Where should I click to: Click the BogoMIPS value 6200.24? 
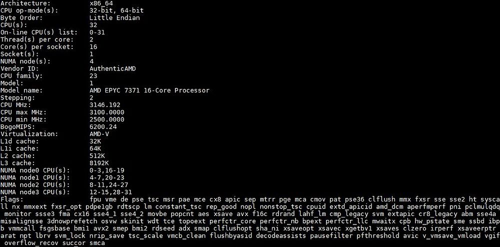tap(103, 127)
